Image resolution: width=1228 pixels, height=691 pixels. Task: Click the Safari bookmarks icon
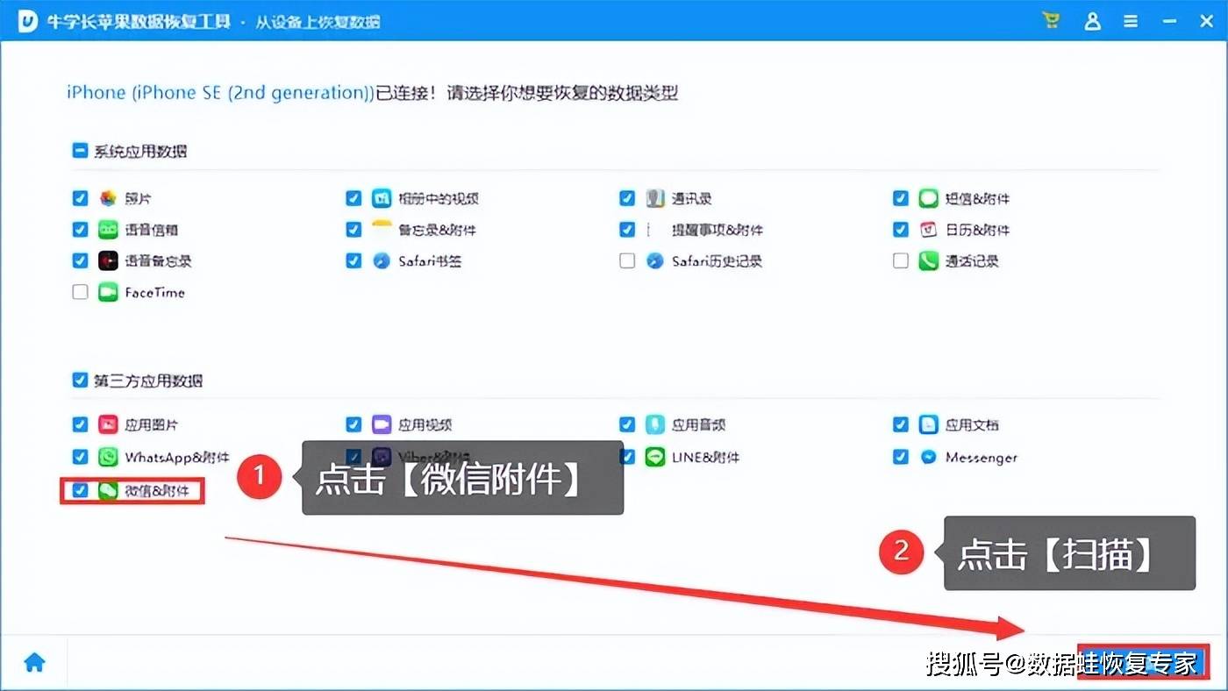click(382, 260)
